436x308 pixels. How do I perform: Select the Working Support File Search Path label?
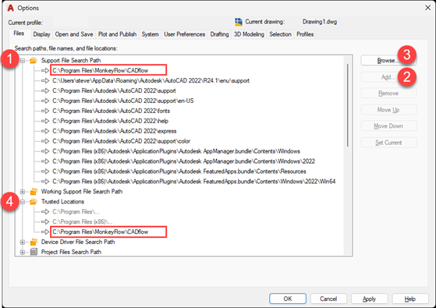coord(82,192)
